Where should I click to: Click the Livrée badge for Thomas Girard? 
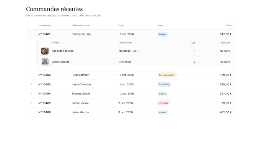click(x=162, y=94)
